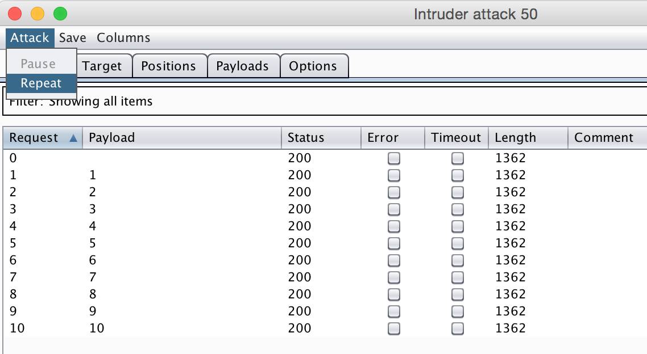
Task: Choose Repeat from the Attack menu
Action: click(x=41, y=83)
